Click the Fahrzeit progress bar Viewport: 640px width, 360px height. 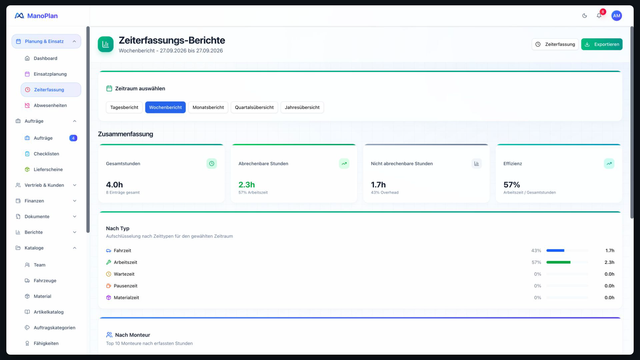(x=567, y=250)
